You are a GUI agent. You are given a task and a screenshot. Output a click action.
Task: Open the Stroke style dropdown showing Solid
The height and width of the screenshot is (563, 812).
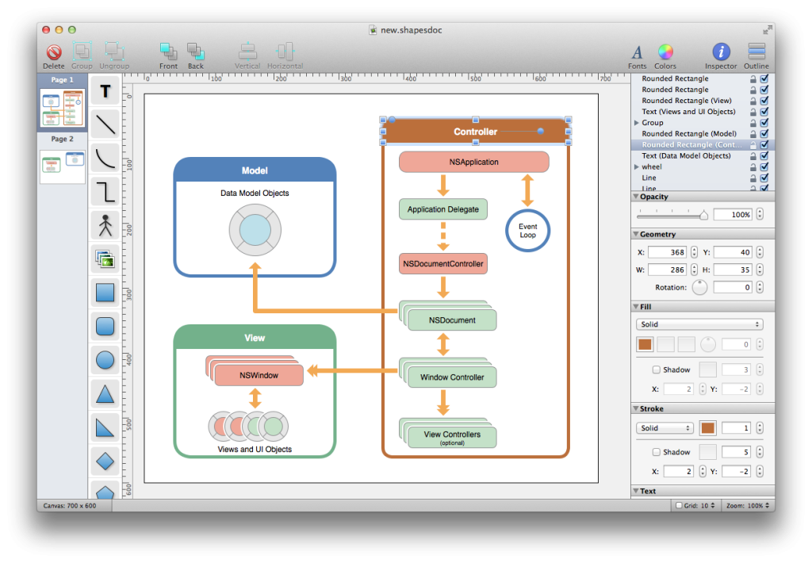[664, 427]
